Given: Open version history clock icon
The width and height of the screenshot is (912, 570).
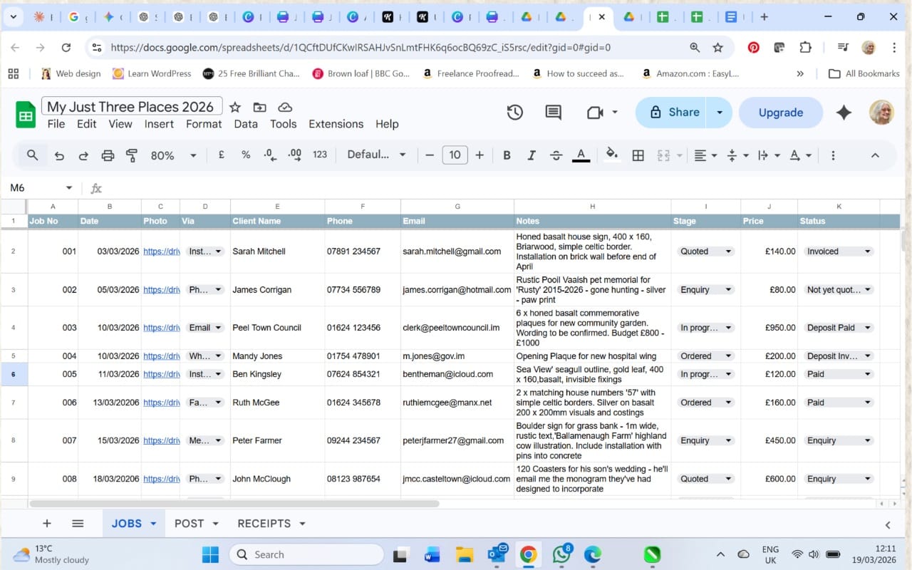Looking at the screenshot, I should point(514,113).
